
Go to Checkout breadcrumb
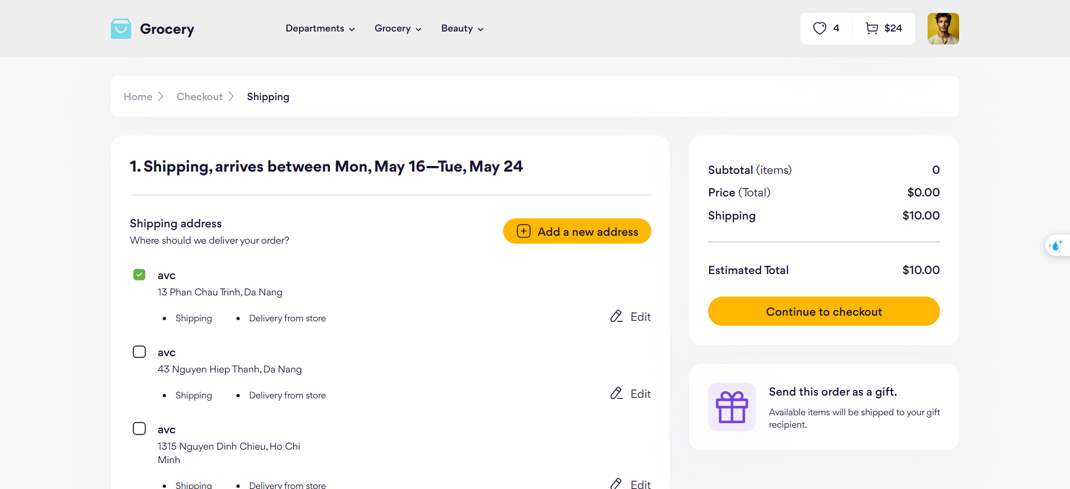(x=199, y=97)
